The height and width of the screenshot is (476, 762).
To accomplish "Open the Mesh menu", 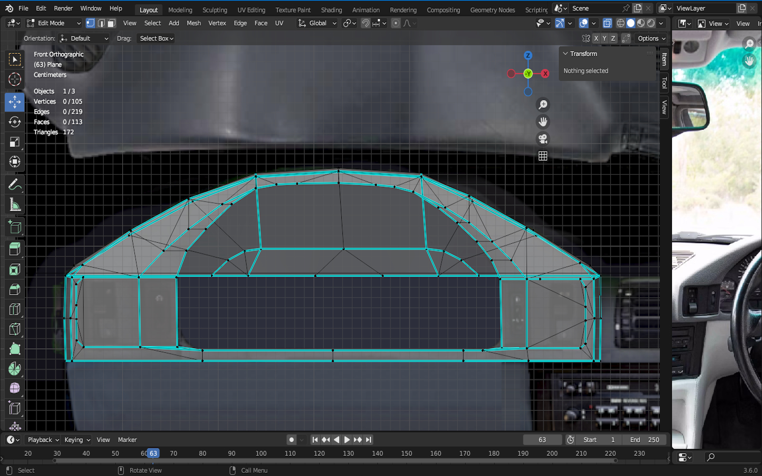I will pyautogui.click(x=194, y=23).
